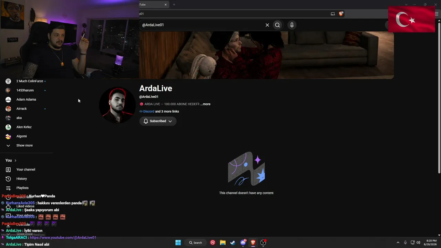Open OBS Studio from the taskbar
This screenshot has height=248, width=441.
click(x=263, y=242)
